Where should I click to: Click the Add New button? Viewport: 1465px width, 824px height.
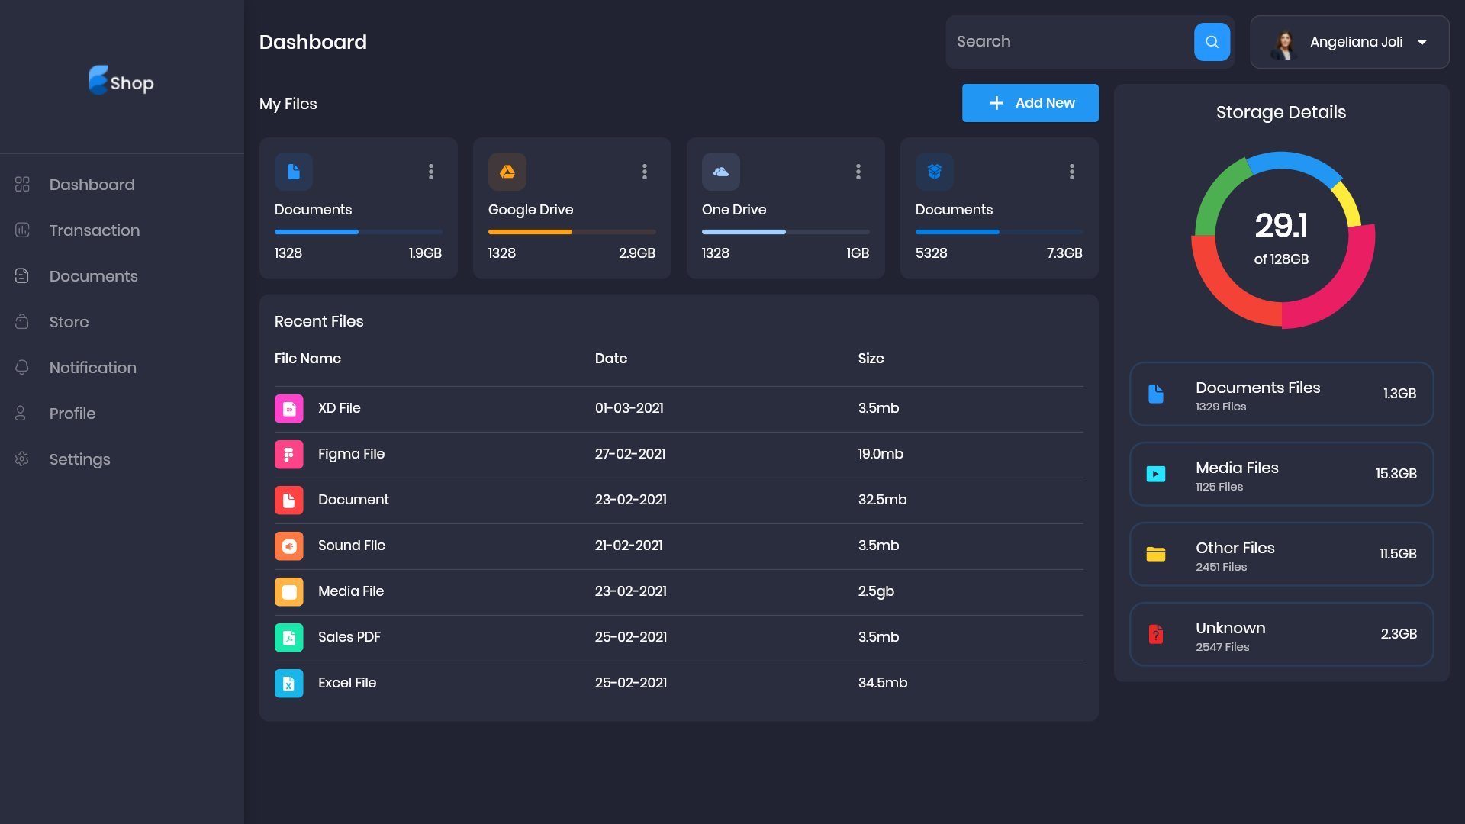1029,102
